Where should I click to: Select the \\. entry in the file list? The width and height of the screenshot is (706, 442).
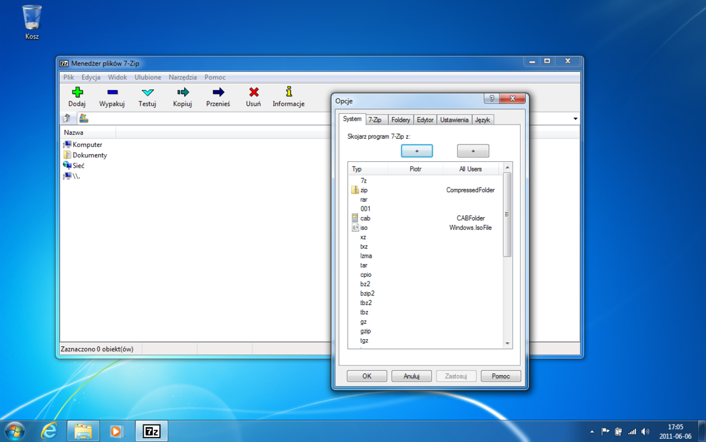(x=72, y=176)
